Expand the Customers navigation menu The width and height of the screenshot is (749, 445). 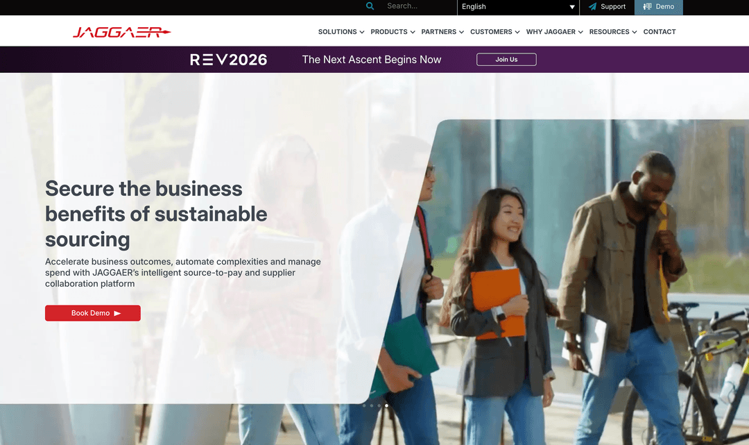click(x=495, y=32)
